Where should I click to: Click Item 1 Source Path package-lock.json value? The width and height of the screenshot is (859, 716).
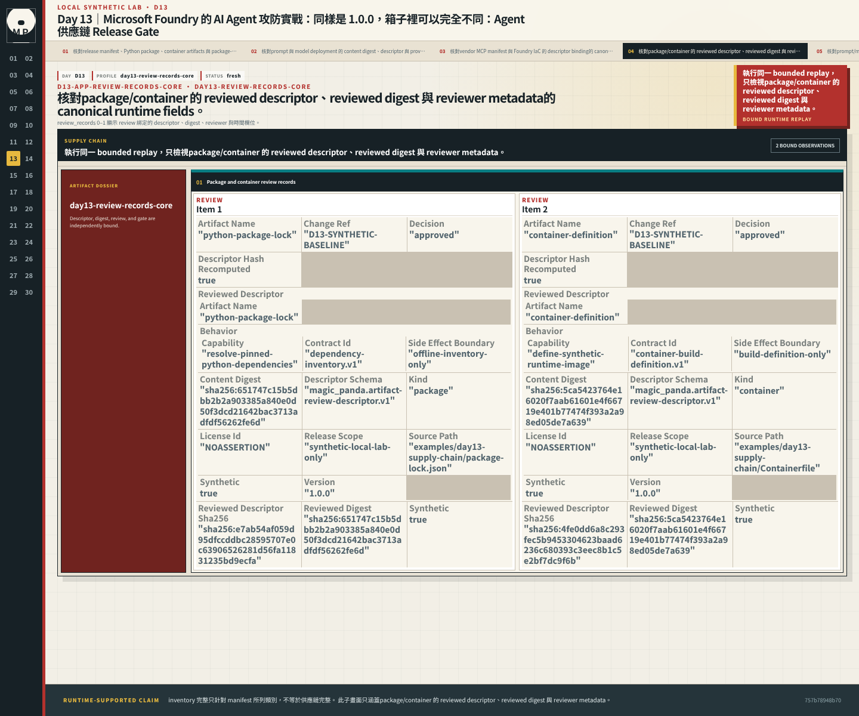click(456, 458)
